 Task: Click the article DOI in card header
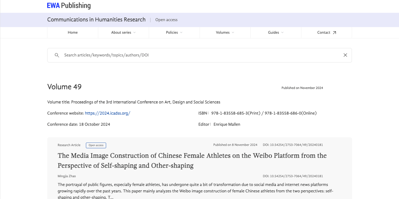pyautogui.click(x=292, y=145)
